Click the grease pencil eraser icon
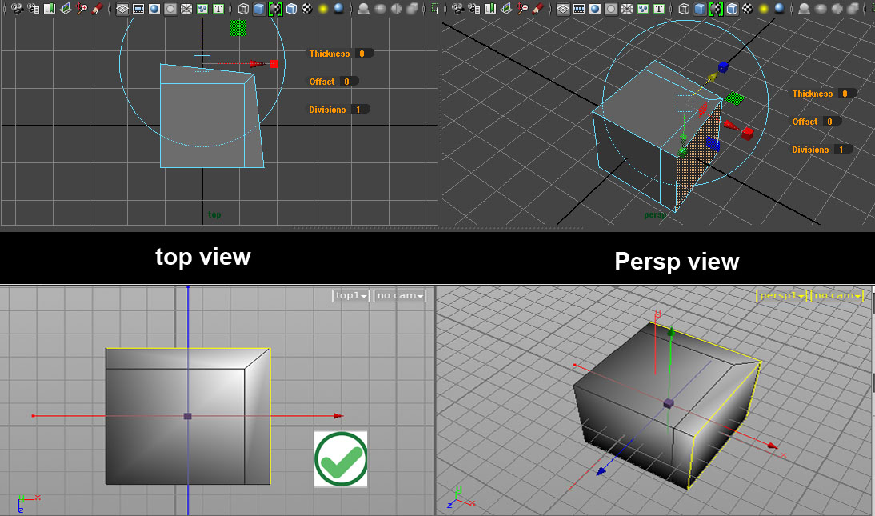Image resolution: width=875 pixels, height=516 pixels. click(x=96, y=8)
